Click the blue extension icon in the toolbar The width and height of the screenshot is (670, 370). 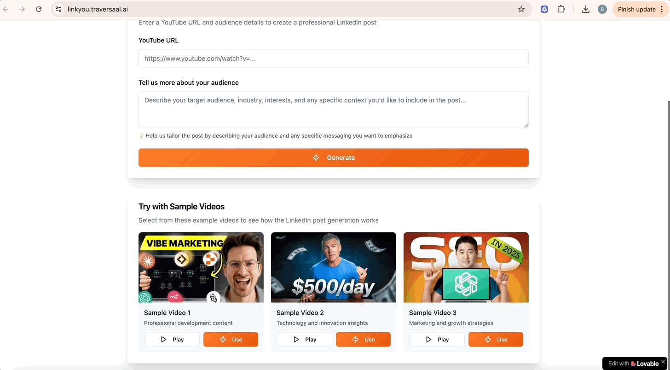544,9
